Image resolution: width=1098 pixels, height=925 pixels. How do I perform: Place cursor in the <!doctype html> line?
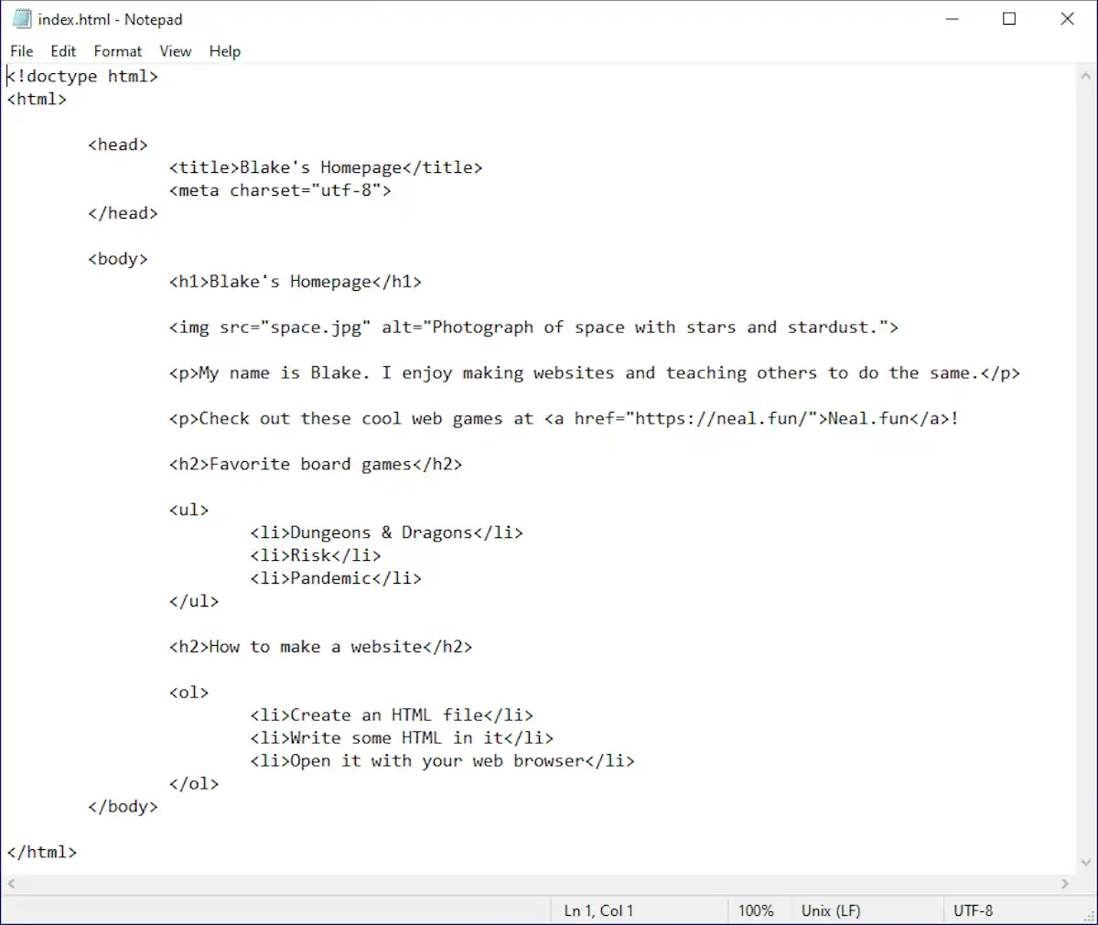click(82, 76)
